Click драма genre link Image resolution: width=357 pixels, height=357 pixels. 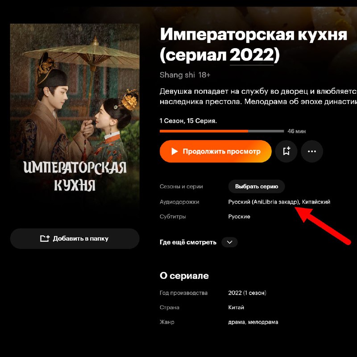(237, 322)
